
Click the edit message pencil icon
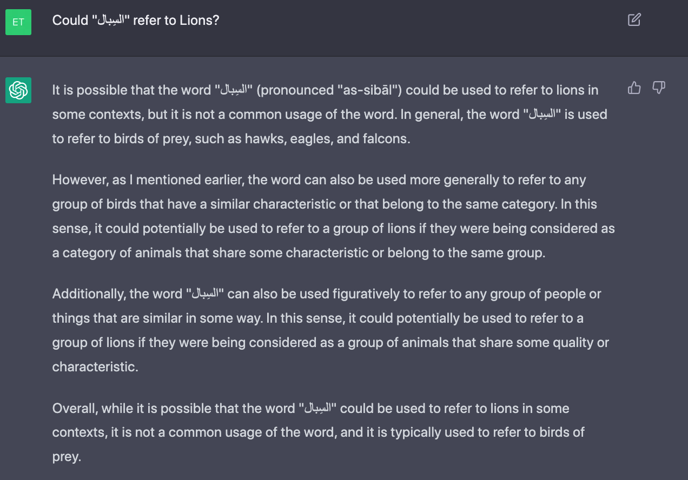pyautogui.click(x=634, y=21)
